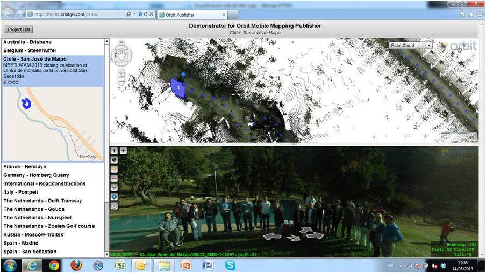This screenshot has height=273, width=486.
Task: Open the browser home icon
Action: 462,14
